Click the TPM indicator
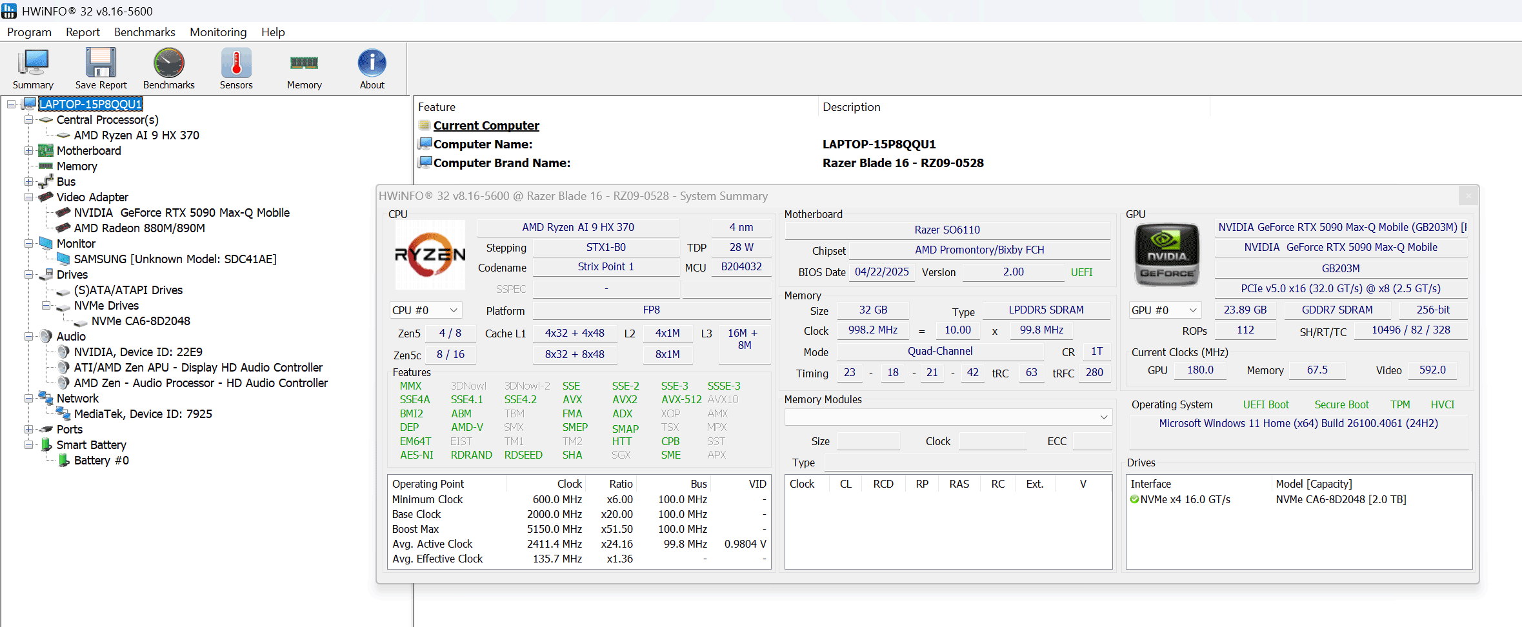The height and width of the screenshot is (627, 1522). [x=1400, y=404]
